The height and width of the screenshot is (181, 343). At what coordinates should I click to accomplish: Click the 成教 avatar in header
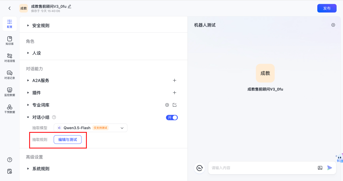[24, 8]
